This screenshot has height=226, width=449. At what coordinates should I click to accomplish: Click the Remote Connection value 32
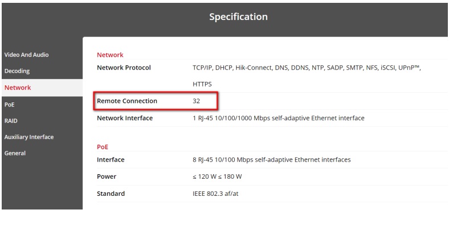coord(196,101)
